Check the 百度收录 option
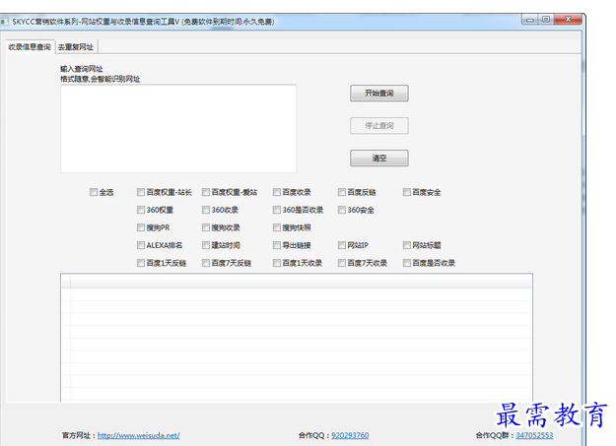Image resolution: width=616 pixels, height=446 pixels. coord(277,192)
